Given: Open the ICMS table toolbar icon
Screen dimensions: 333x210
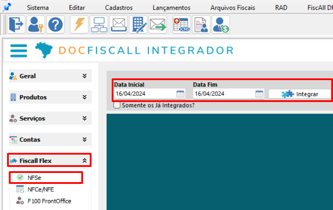Looking at the screenshot, I should 182,24.
